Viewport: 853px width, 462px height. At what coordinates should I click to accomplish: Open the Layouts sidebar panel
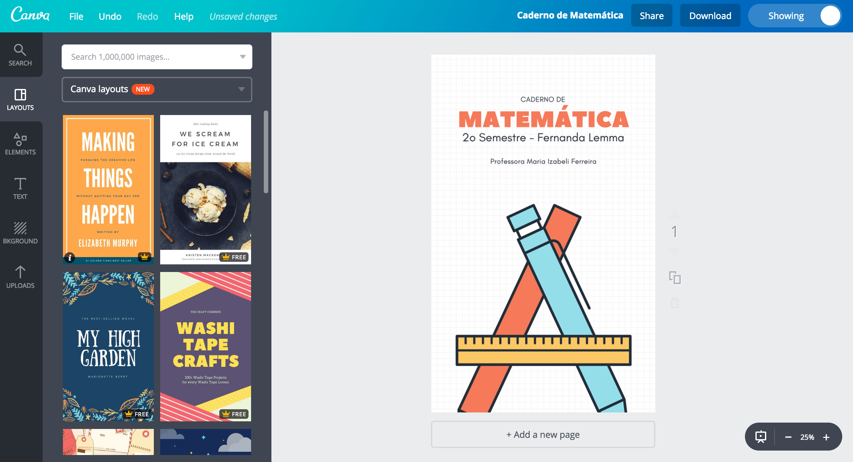[20, 99]
